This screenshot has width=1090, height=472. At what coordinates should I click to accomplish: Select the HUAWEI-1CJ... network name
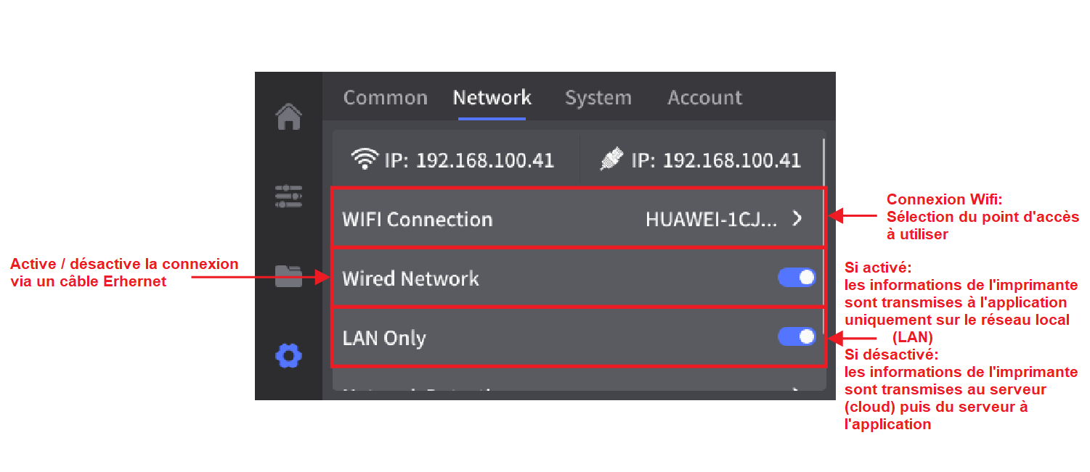pos(712,219)
